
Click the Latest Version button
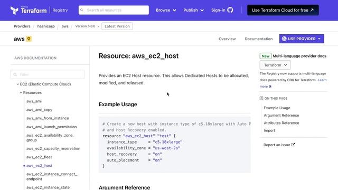[117, 26]
